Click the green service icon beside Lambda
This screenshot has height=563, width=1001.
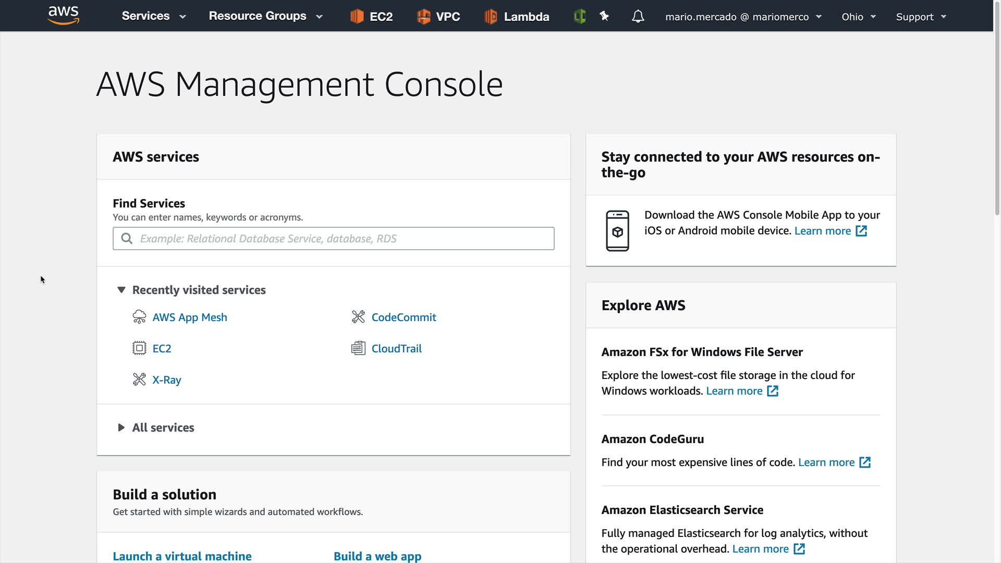click(580, 17)
